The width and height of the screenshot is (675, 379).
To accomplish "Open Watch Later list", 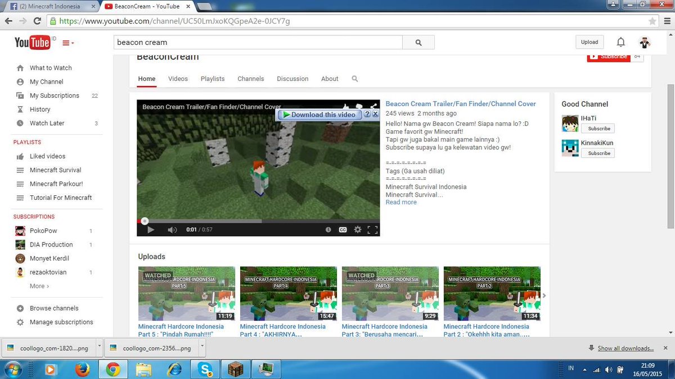I will [47, 123].
